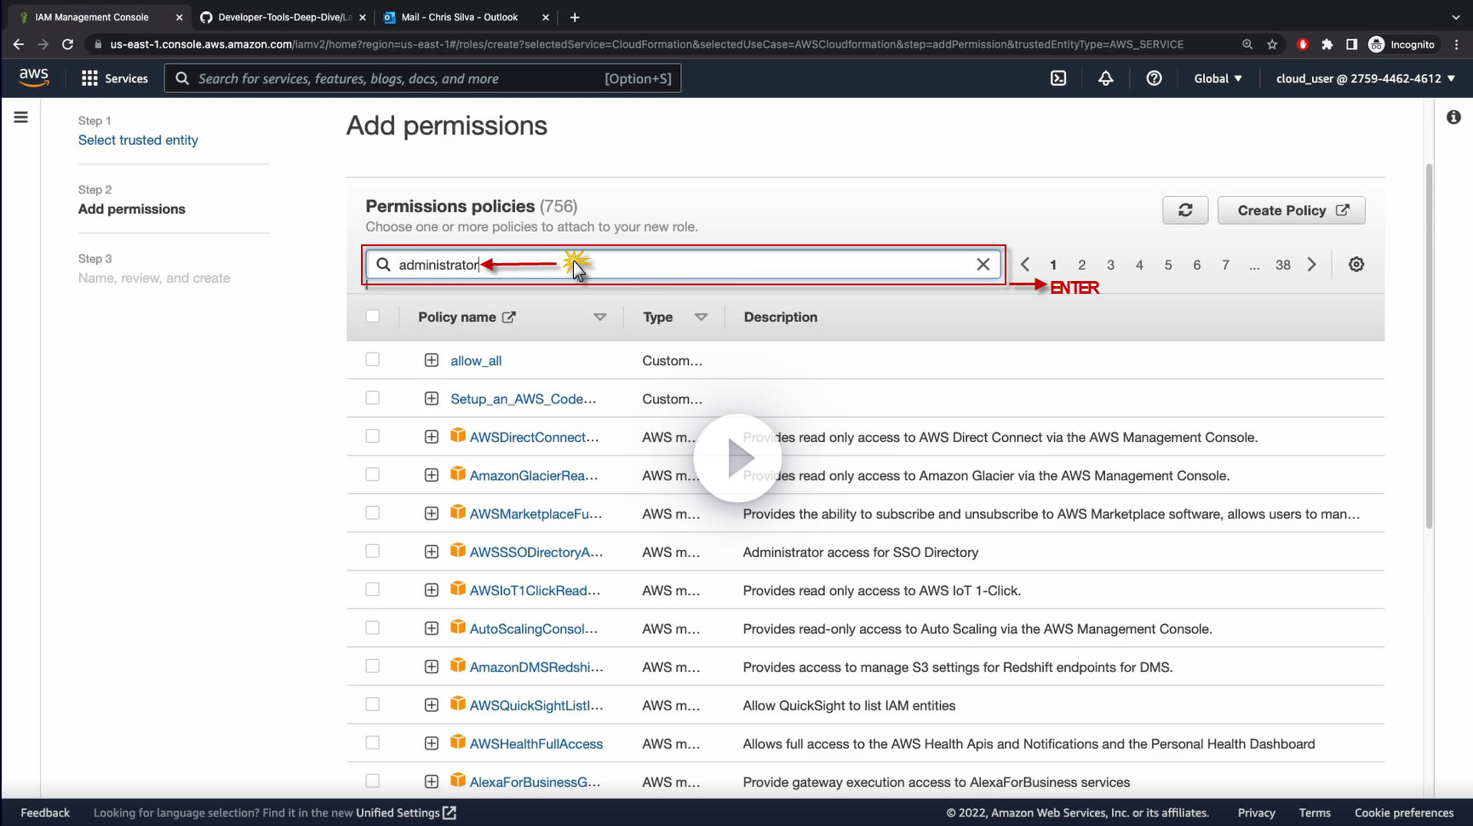Go to previous page of policies

[1025, 265]
